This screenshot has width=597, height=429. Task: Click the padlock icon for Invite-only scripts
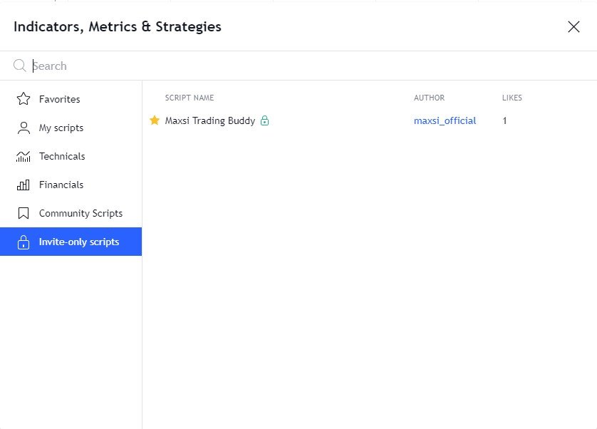tap(23, 242)
